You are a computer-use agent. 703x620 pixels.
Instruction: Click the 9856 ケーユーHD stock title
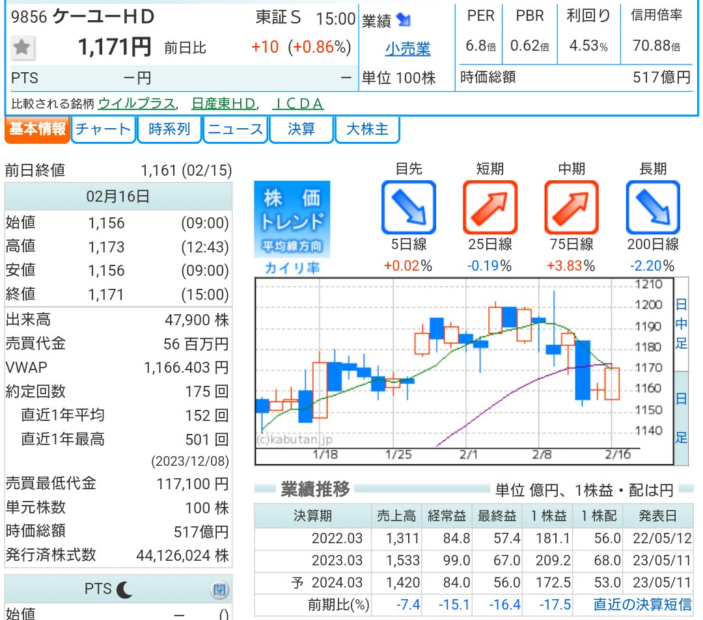(x=83, y=16)
